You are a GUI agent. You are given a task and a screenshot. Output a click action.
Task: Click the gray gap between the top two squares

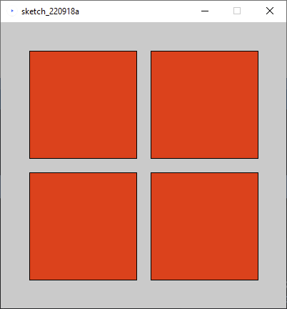143,104
